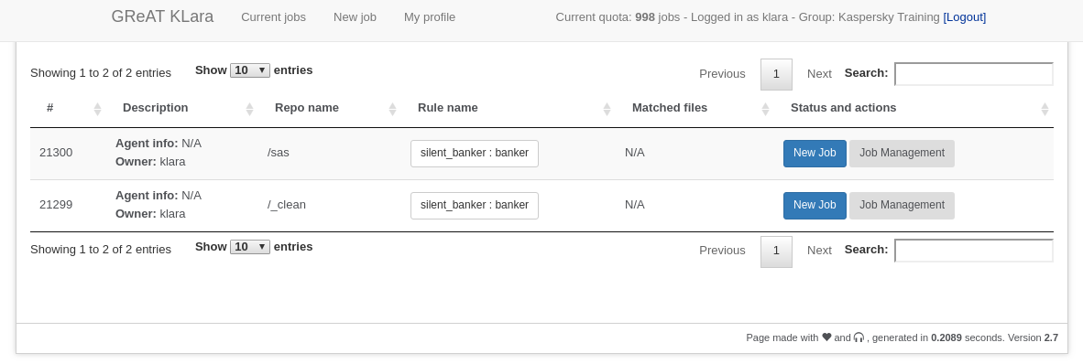
Task: Open Job Management for job 21300
Action: pyautogui.click(x=902, y=153)
